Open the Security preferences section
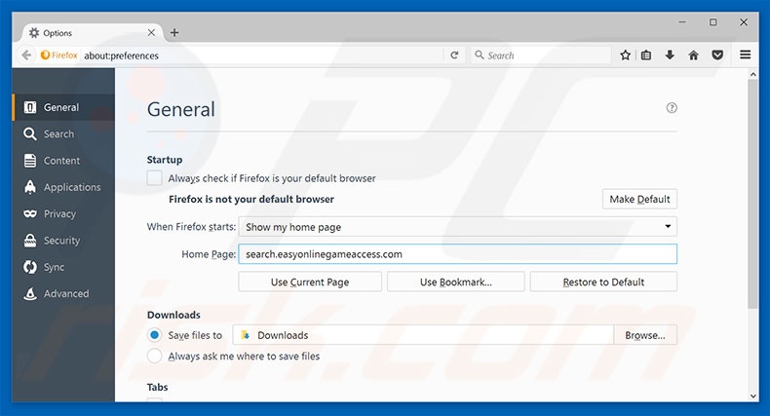 [63, 241]
